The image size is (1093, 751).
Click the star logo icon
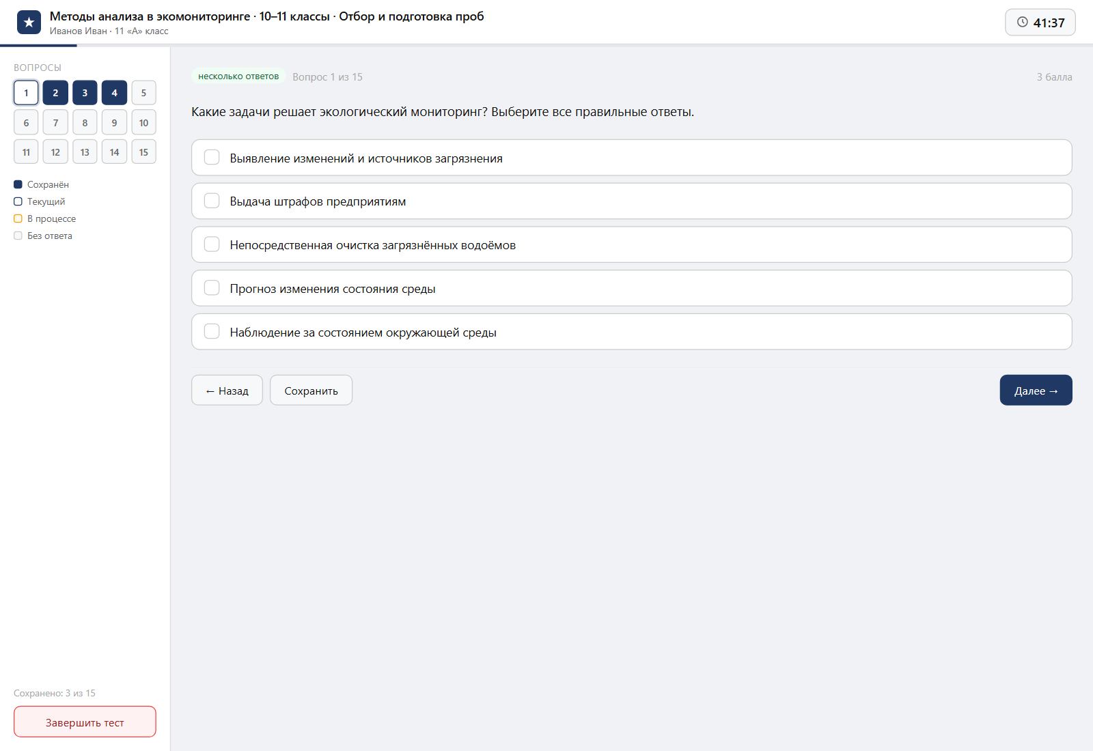(29, 23)
